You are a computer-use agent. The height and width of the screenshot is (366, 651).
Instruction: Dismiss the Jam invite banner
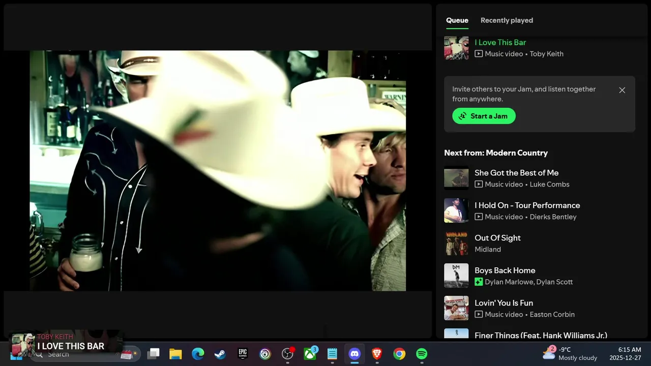[622, 90]
